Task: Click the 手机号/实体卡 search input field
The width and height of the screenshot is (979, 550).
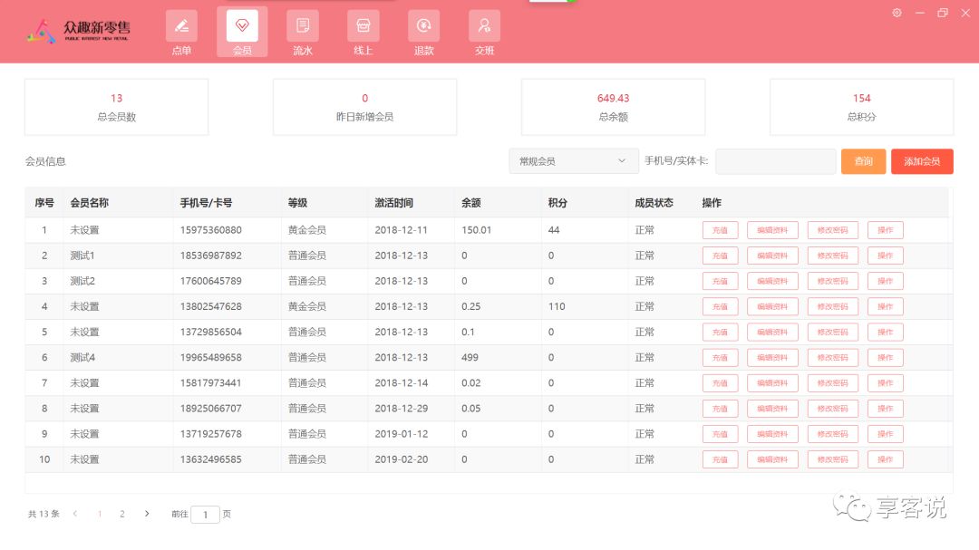Action: pyautogui.click(x=775, y=160)
